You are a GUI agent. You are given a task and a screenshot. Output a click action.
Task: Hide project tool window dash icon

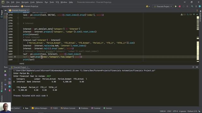pyautogui.click(x=6, y=10)
